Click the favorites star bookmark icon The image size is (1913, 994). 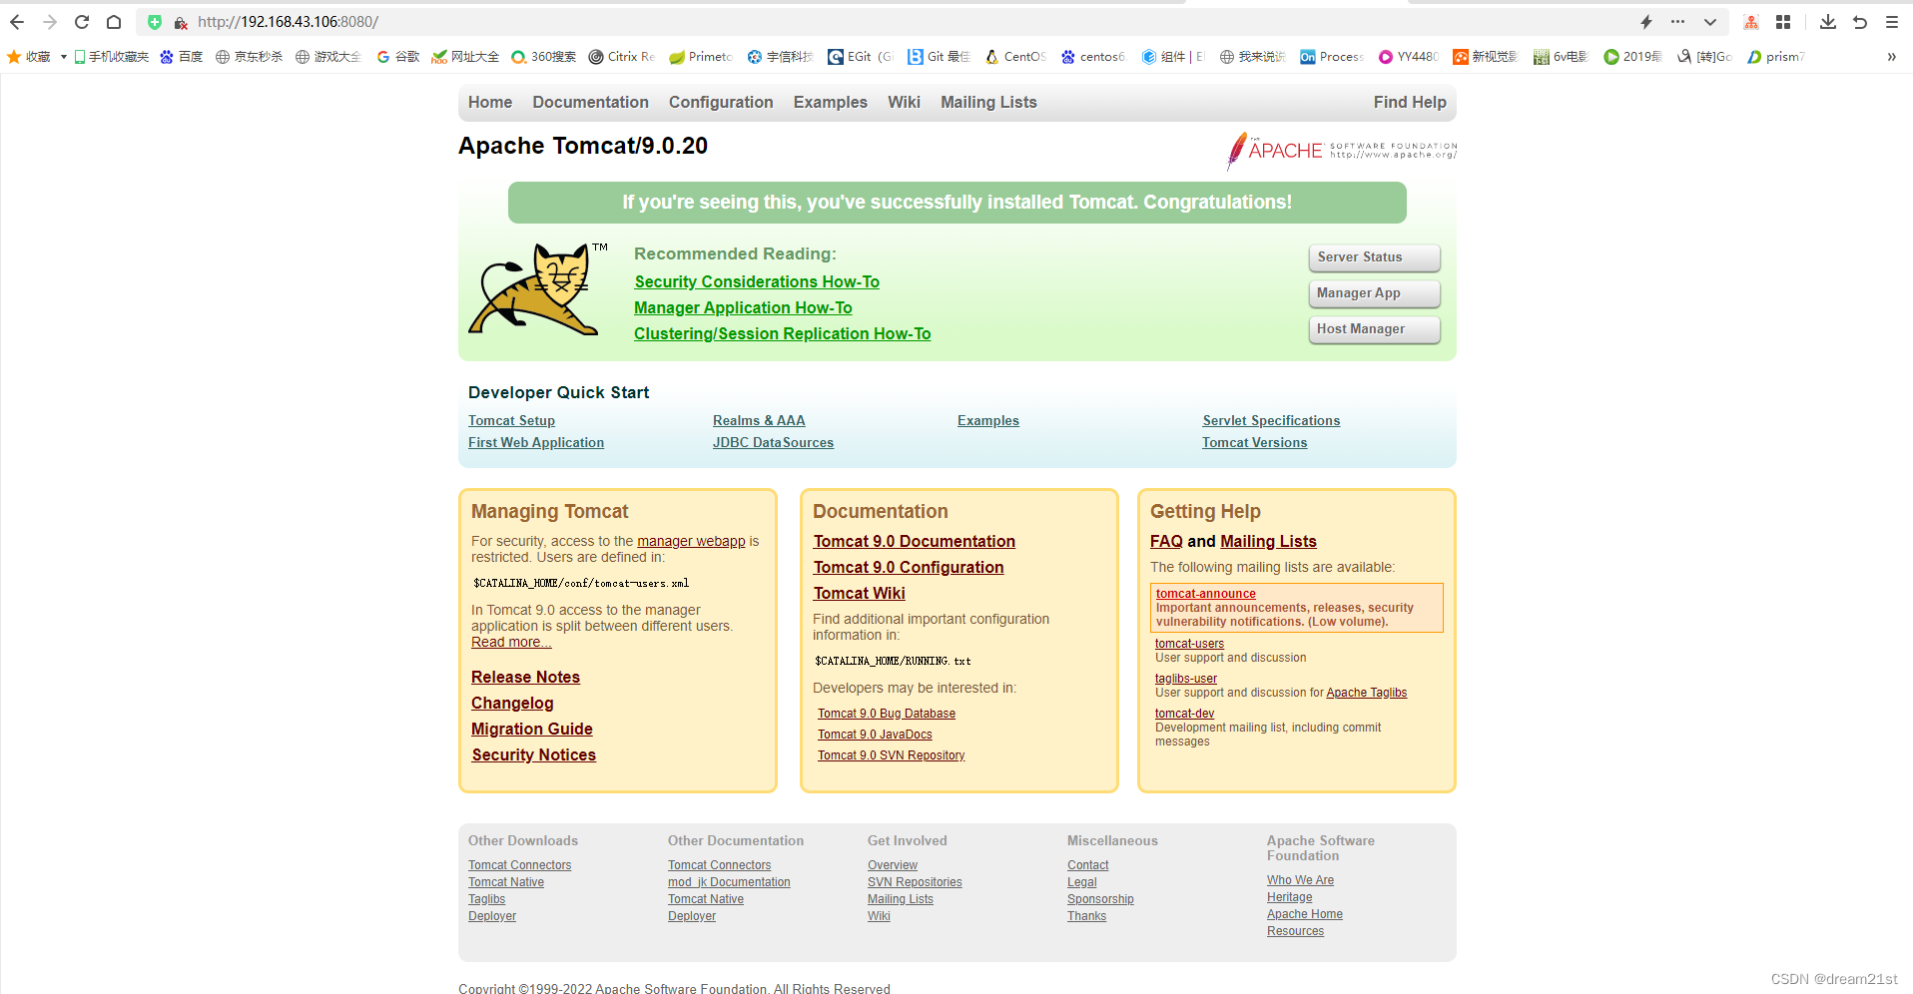point(14,57)
